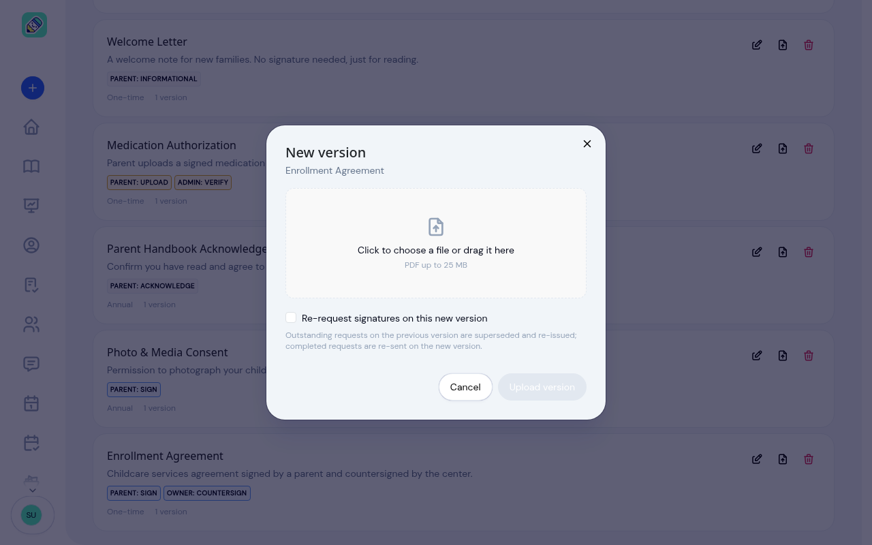Upload new version for Parent Handbook
Image resolution: width=872 pixels, height=545 pixels.
click(783, 252)
